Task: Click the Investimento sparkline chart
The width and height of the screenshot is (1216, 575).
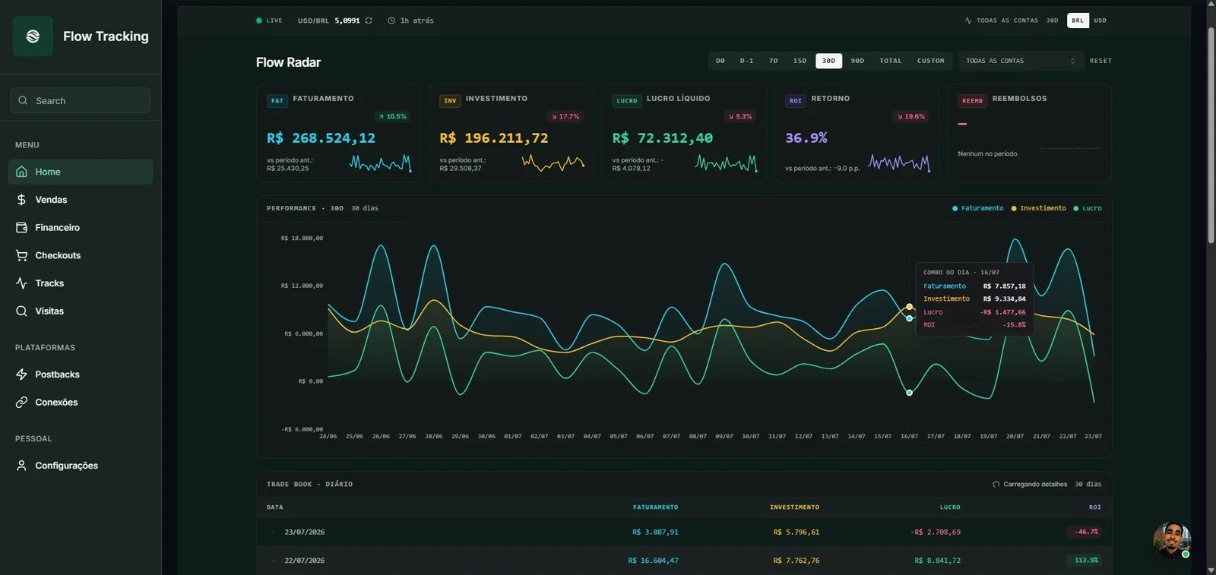Action: coord(553,163)
